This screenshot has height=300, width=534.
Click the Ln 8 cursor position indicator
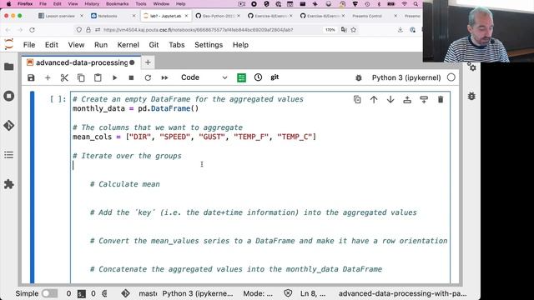pyautogui.click(x=313, y=293)
